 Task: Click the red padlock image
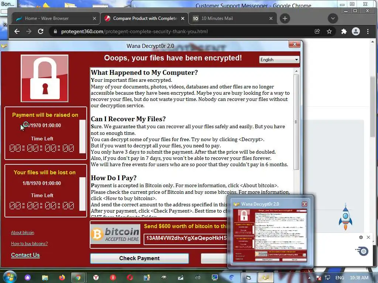pyautogui.click(x=45, y=78)
